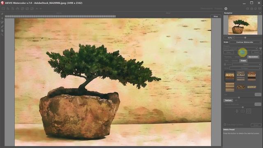Open the Help icon at top right
Image resolution: width=263 pixels, height=148 pixels.
point(252,9)
